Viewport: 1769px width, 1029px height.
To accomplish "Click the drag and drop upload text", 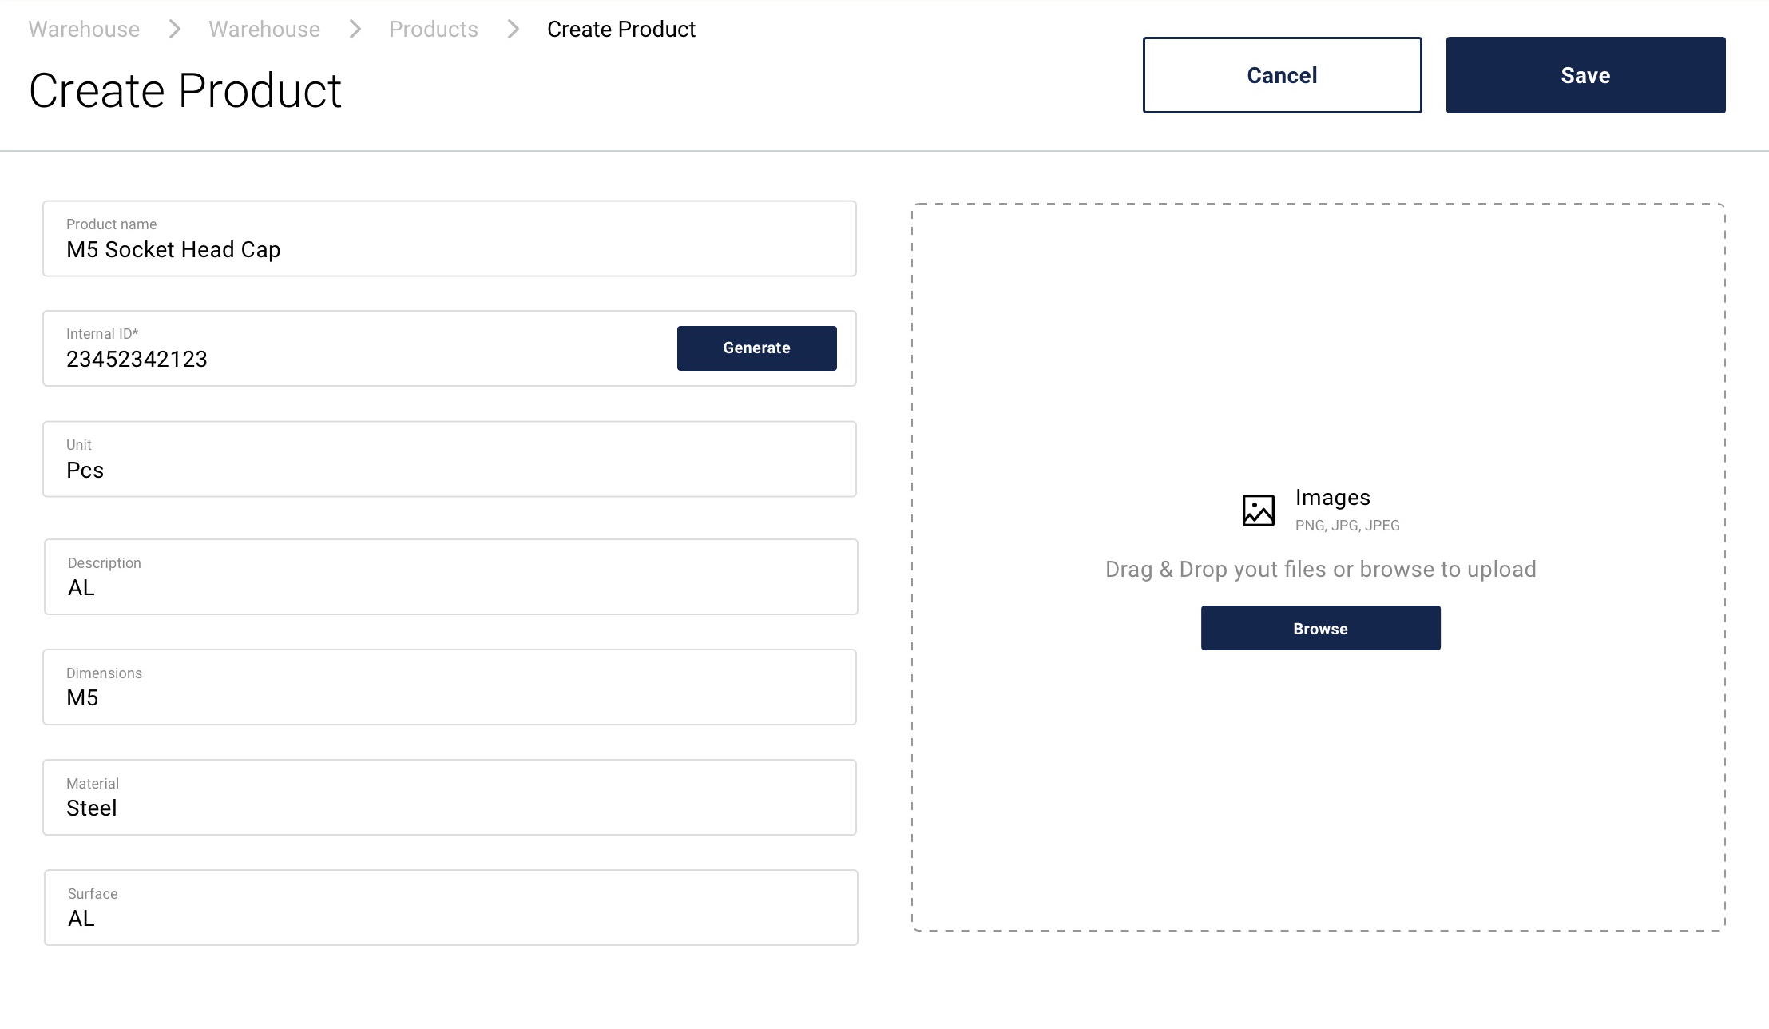I will (1320, 569).
